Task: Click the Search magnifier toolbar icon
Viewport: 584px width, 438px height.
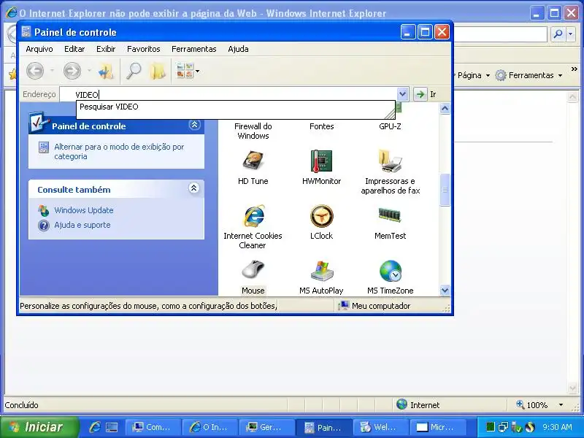Action: (134, 70)
